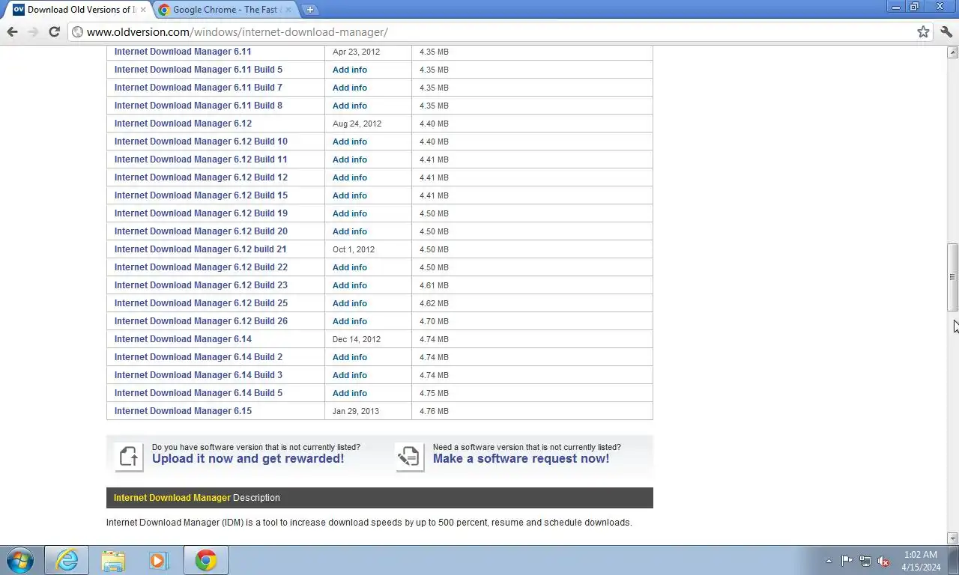Click the Chrome taskbar button
The width and height of the screenshot is (959, 575).
click(206, 560)
